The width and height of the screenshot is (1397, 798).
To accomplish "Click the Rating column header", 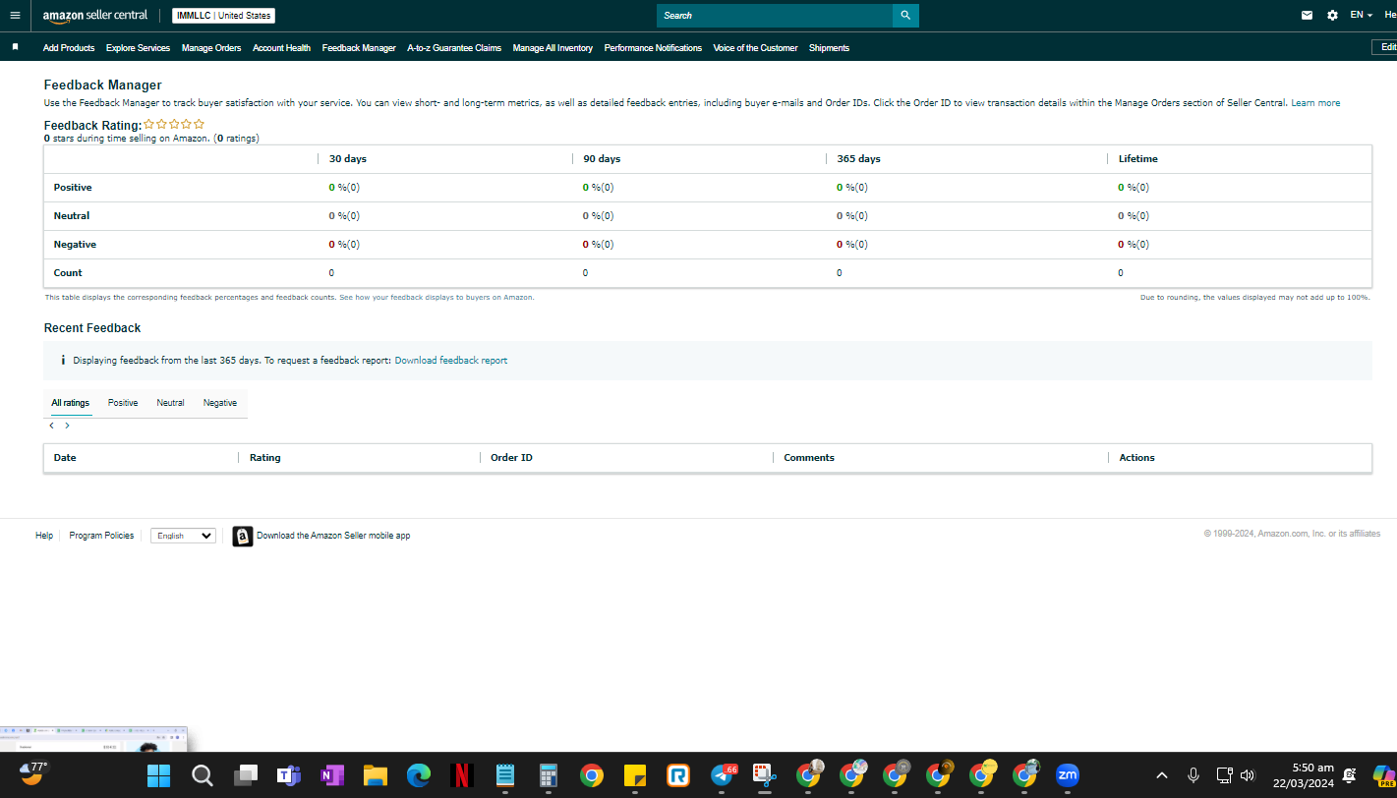I will (265, 458).
